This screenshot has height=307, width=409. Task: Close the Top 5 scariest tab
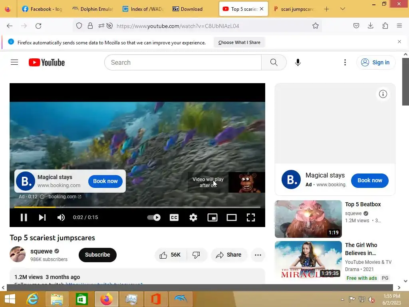pos(262,9)
